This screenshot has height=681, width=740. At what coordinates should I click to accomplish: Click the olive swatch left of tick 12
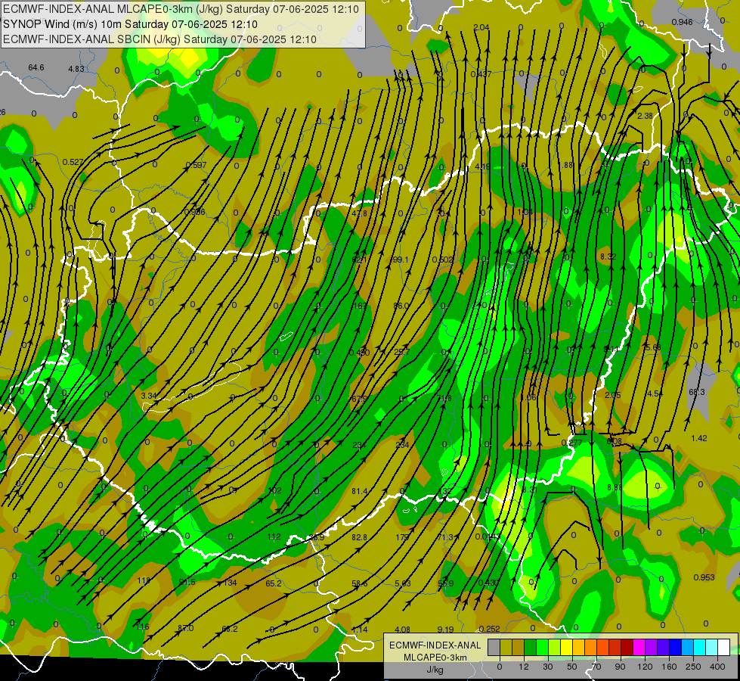[x=506, y=647]
